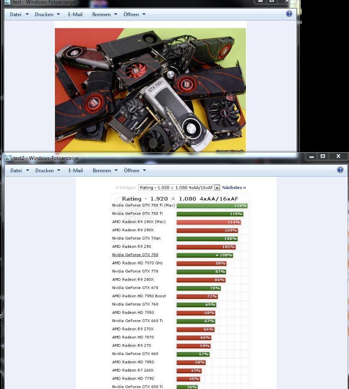Screen dimensions: 349x389
Task: Minimize the test2 photo viewer window
Action: pyautogui.click(x=312, y=156)
